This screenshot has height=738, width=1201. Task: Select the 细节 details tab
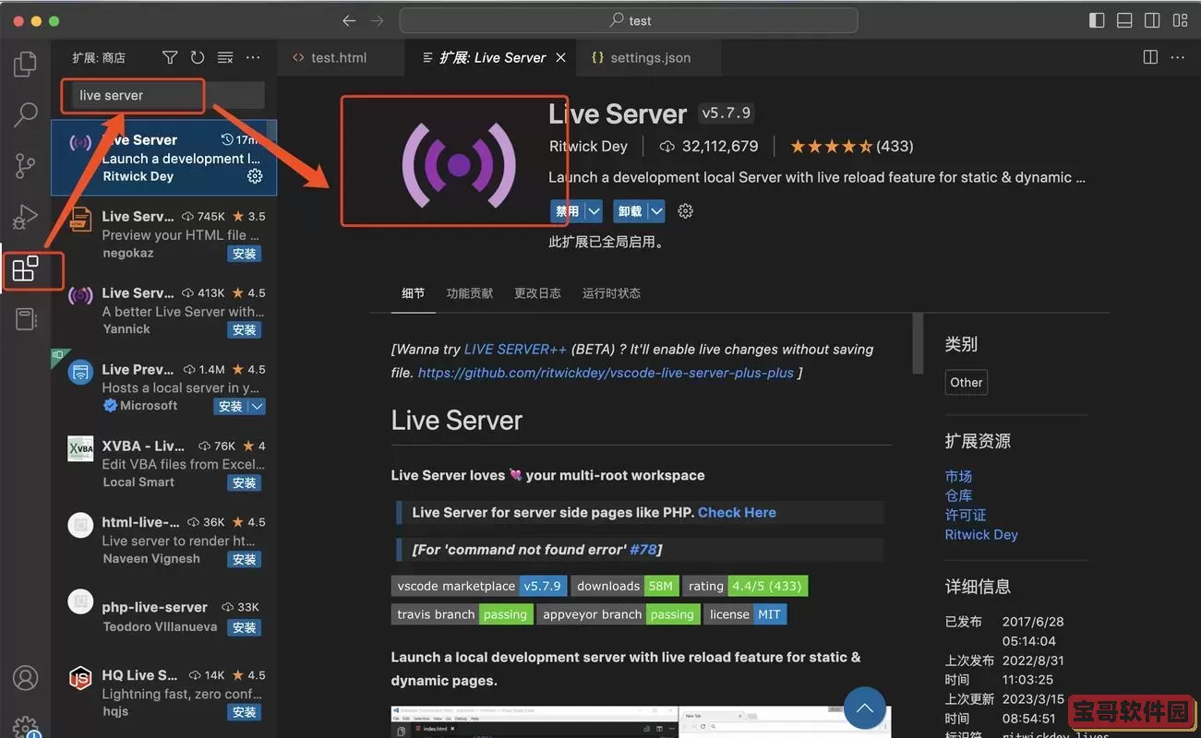click(x=414, y=292)
